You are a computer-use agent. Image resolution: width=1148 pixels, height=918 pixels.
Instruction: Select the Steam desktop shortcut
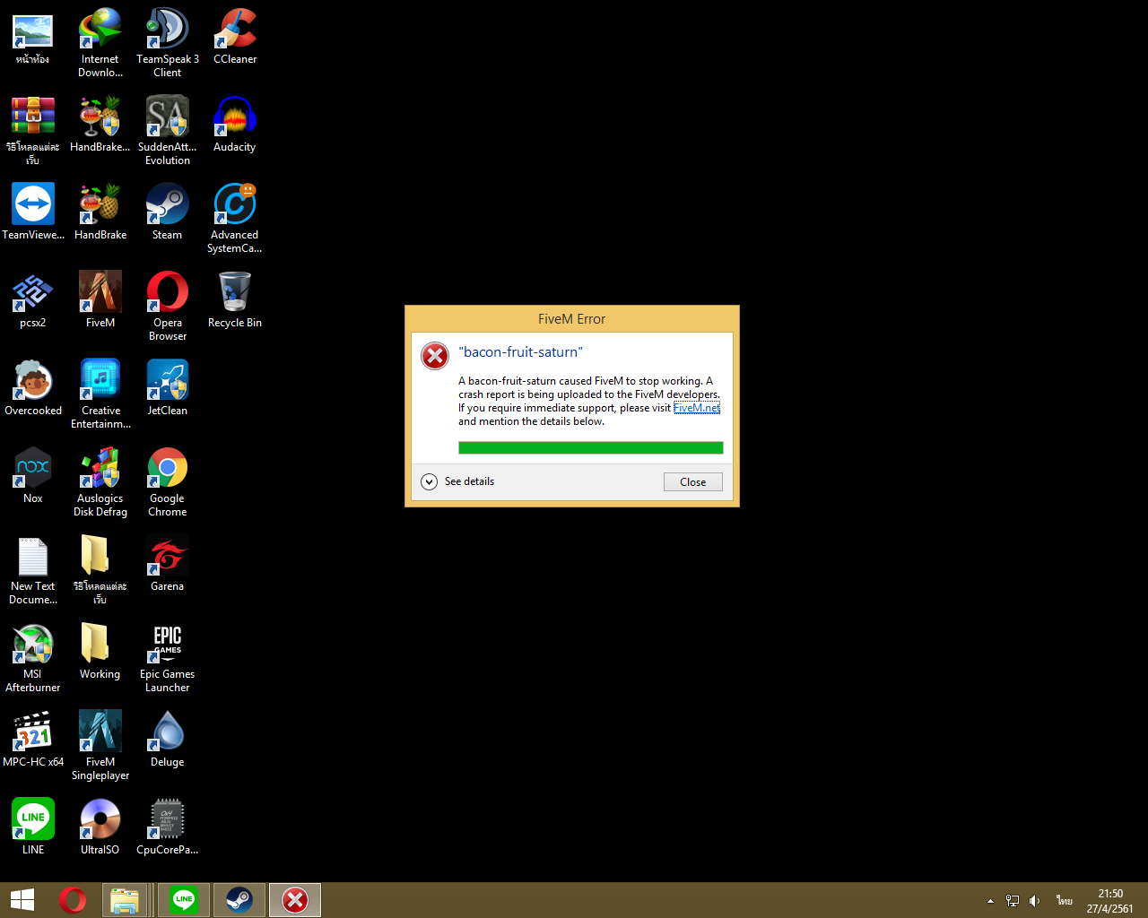[168, 212]
